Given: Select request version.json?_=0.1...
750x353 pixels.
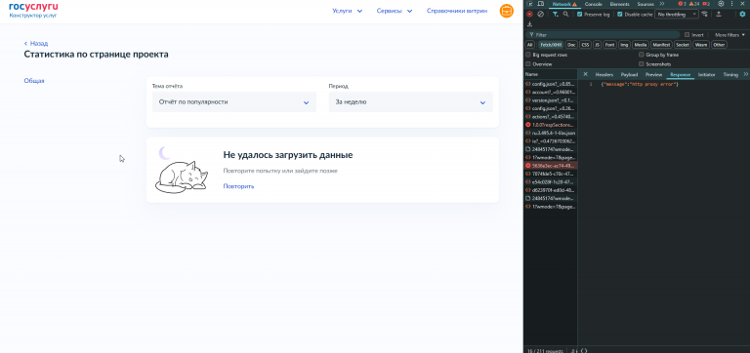Looking at the screenshot, I should [x=550, y=100].
